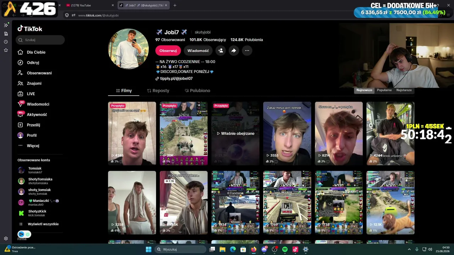The height and width of the screenshot is (255, 454).
Task: Sort videos by Popularne
Action: tap(384, 90)
